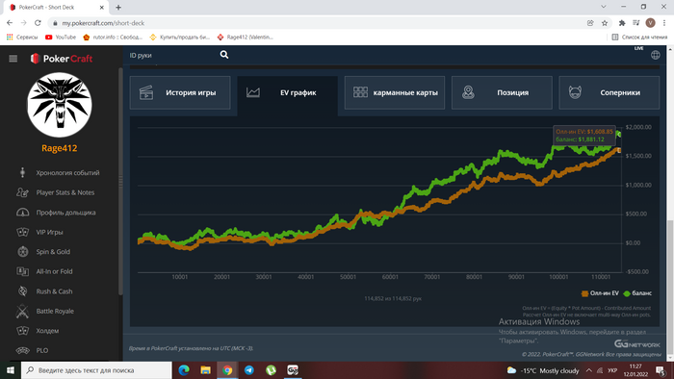
Task: Click the sidebar vertical scrollbar
Action: 120,181
